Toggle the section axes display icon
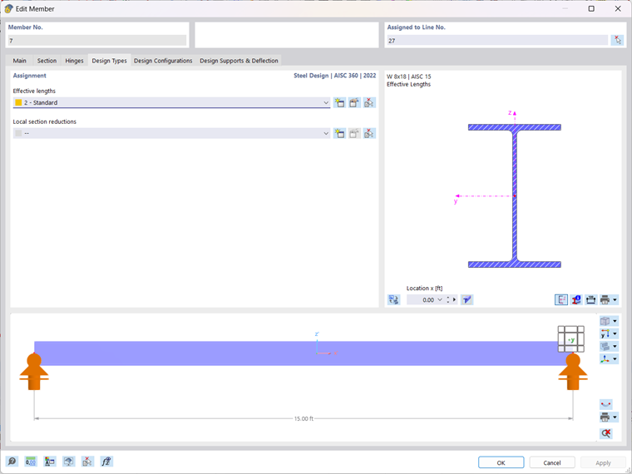The width and height of the screenshot is (632, 474). [561, 299]
